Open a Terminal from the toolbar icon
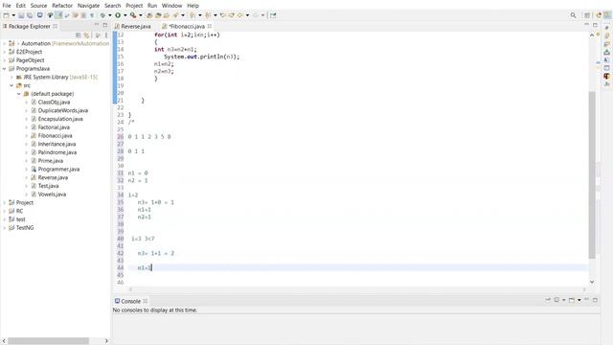The width and height of the screenshot is (613, 345). [39, 15]
